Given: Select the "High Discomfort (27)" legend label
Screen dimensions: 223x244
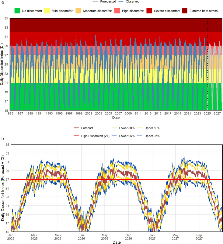Looking at the screenshot, I should coord(95,136).
